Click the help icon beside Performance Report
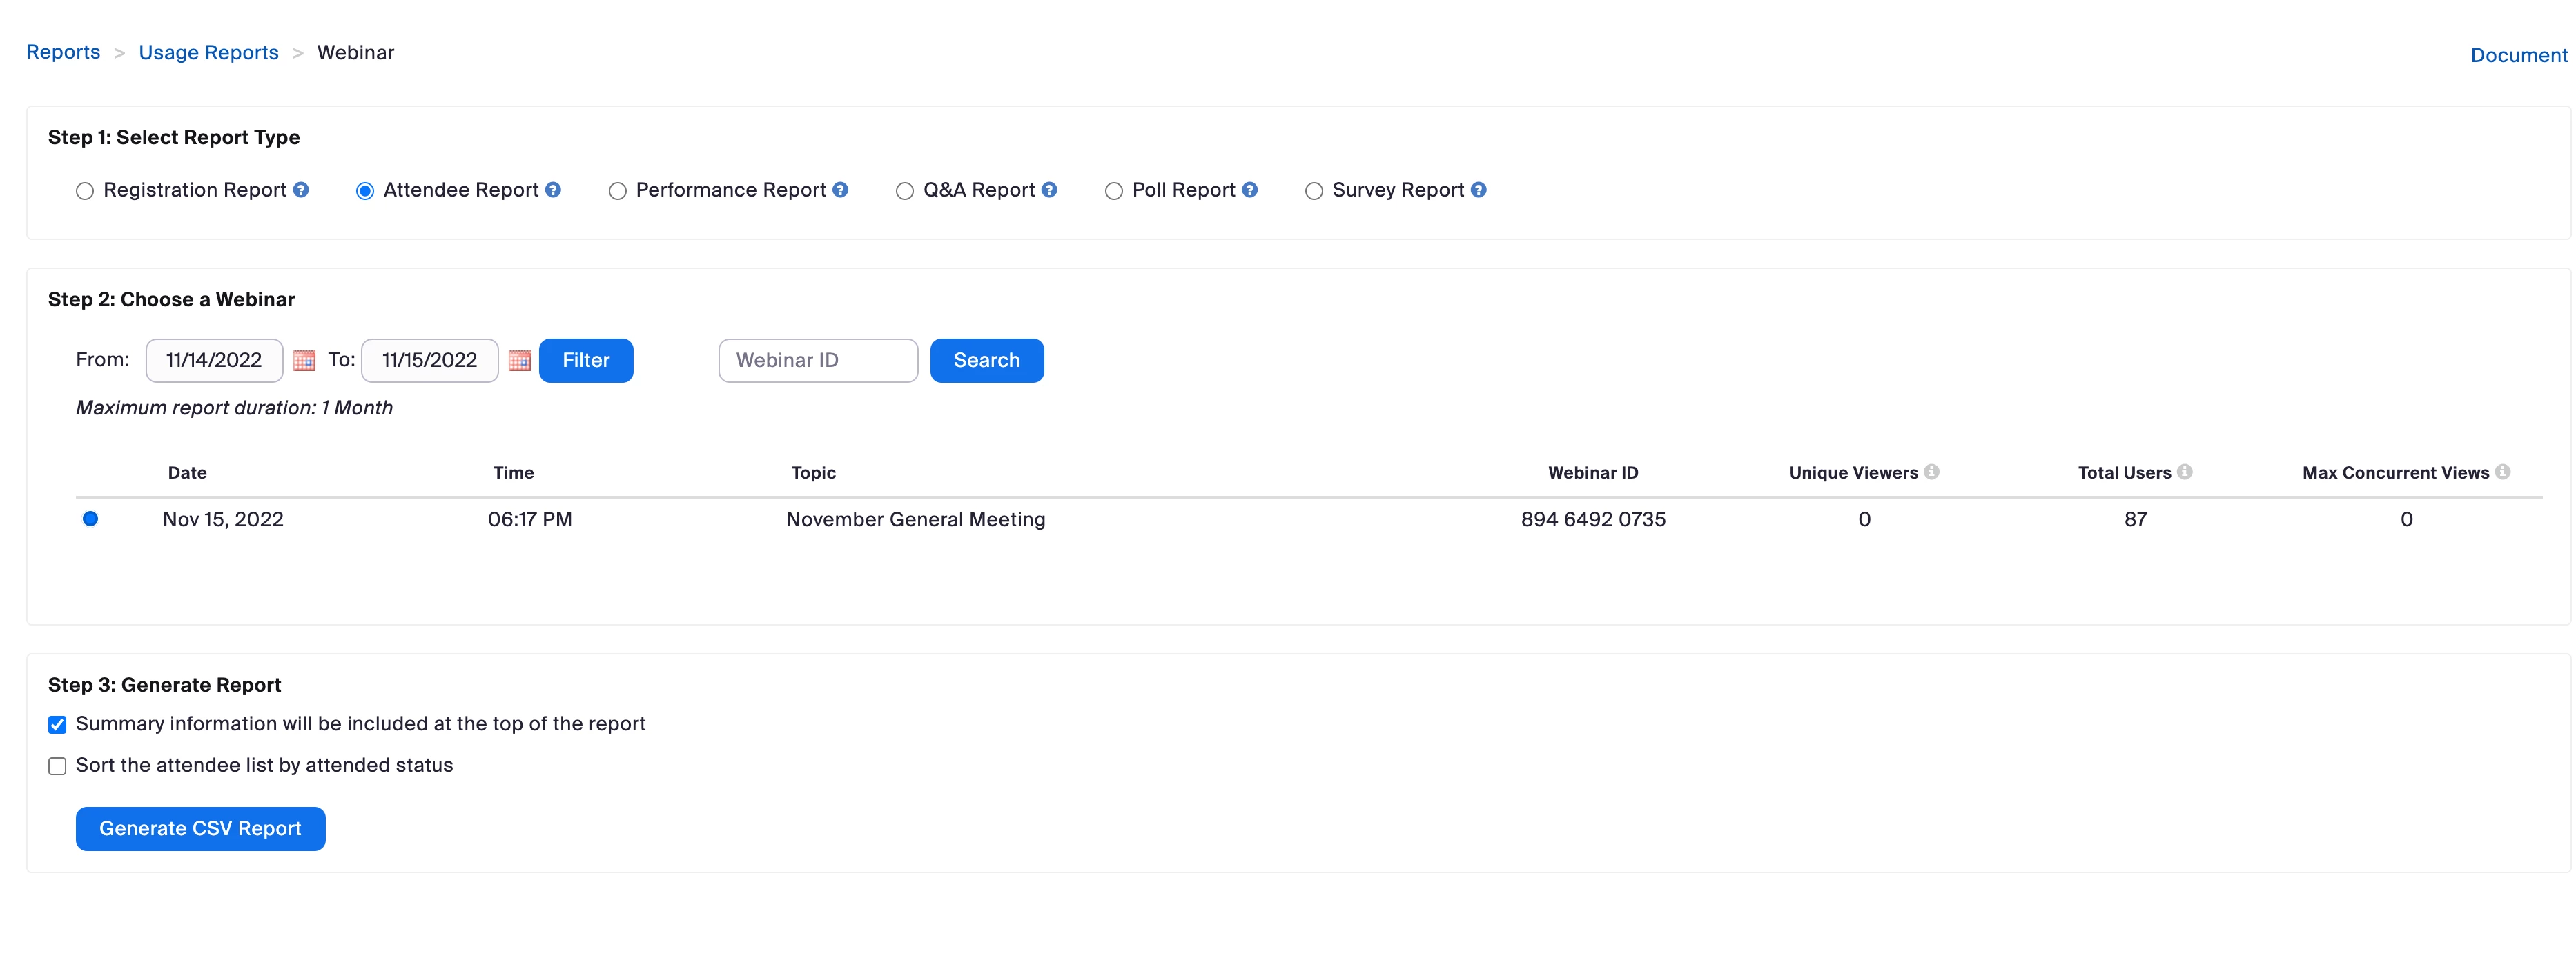2576x960 pixels. (x=840, y=190)
